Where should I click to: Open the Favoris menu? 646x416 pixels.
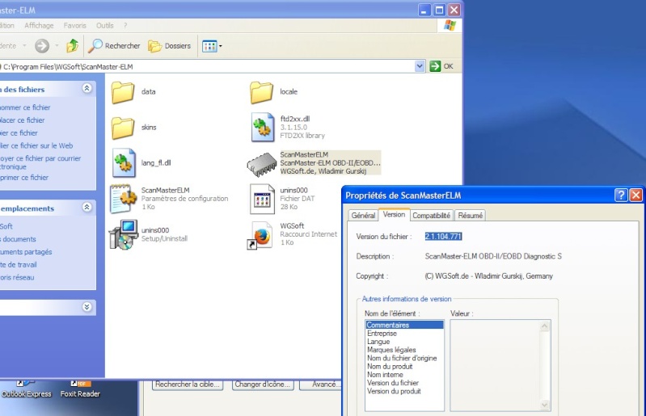click(x=75, y=26)
